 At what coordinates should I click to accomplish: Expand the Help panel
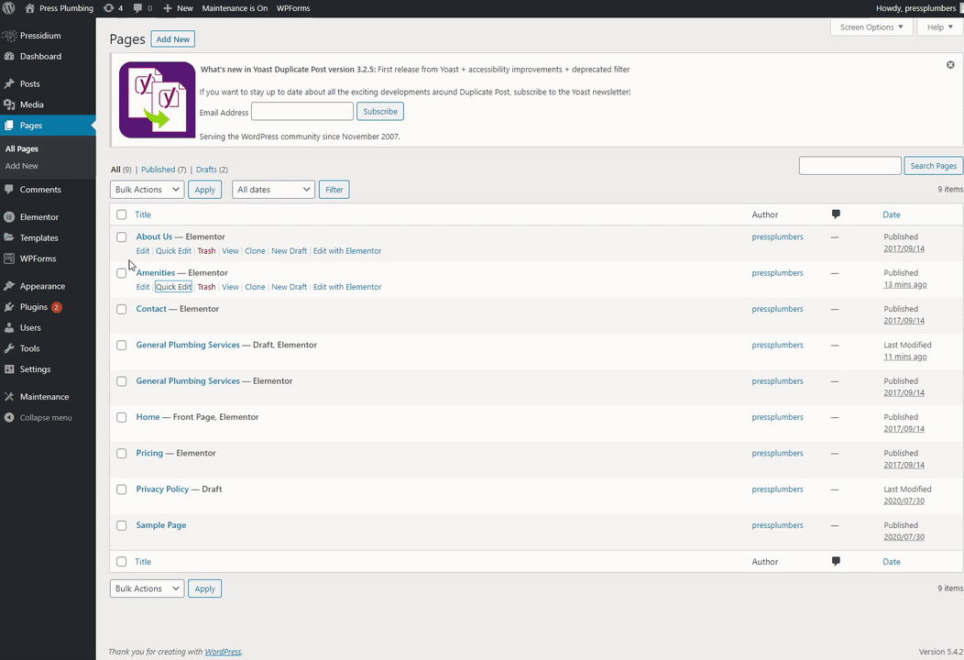(940, 27)
